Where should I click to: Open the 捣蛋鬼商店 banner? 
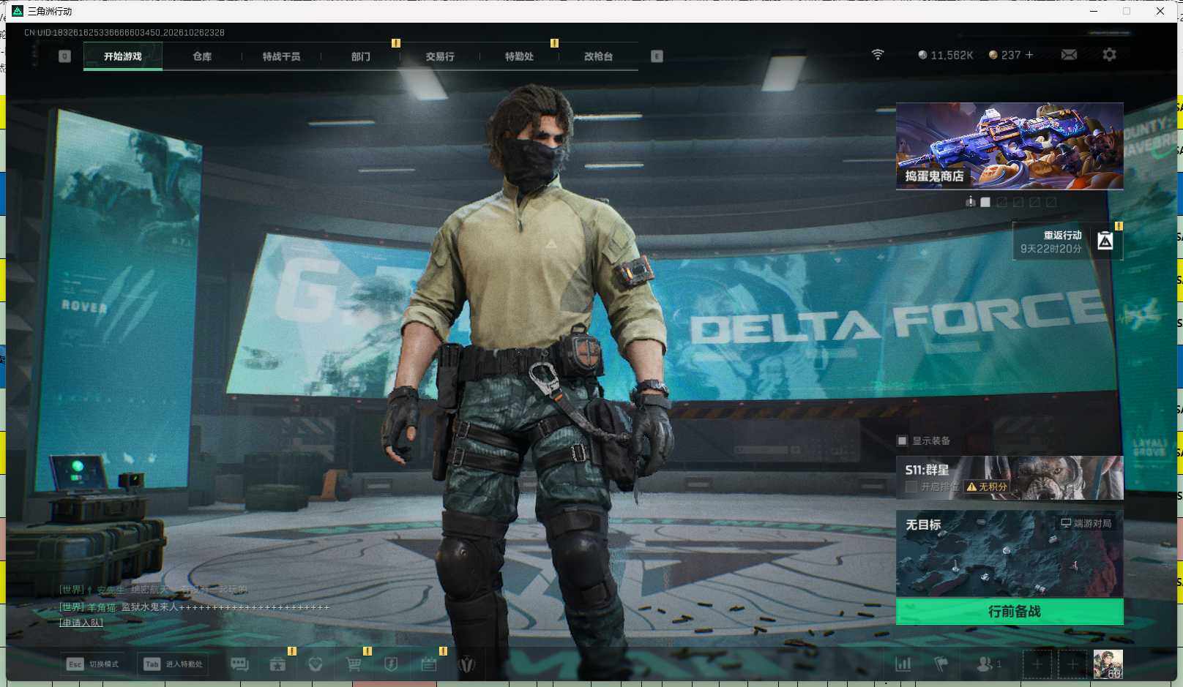point(1010,146)
